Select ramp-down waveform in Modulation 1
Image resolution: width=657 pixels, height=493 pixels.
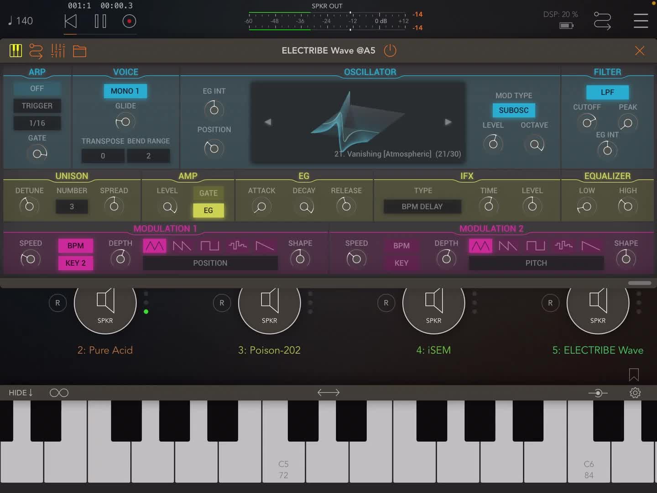coord(265,246)
